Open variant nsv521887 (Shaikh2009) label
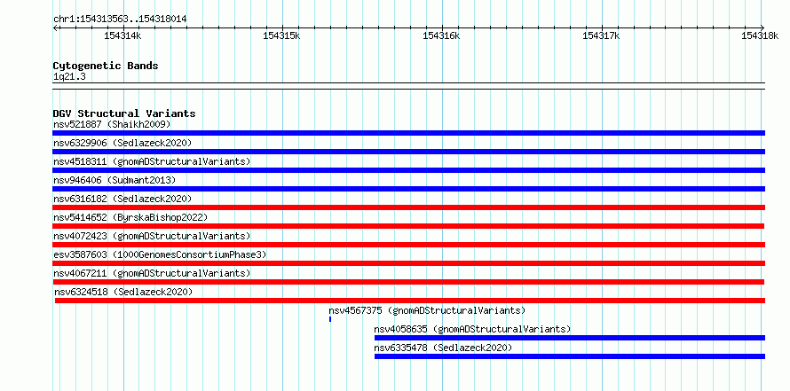The width and height of the screenshot is (790, 391). [x=112, y=124]
